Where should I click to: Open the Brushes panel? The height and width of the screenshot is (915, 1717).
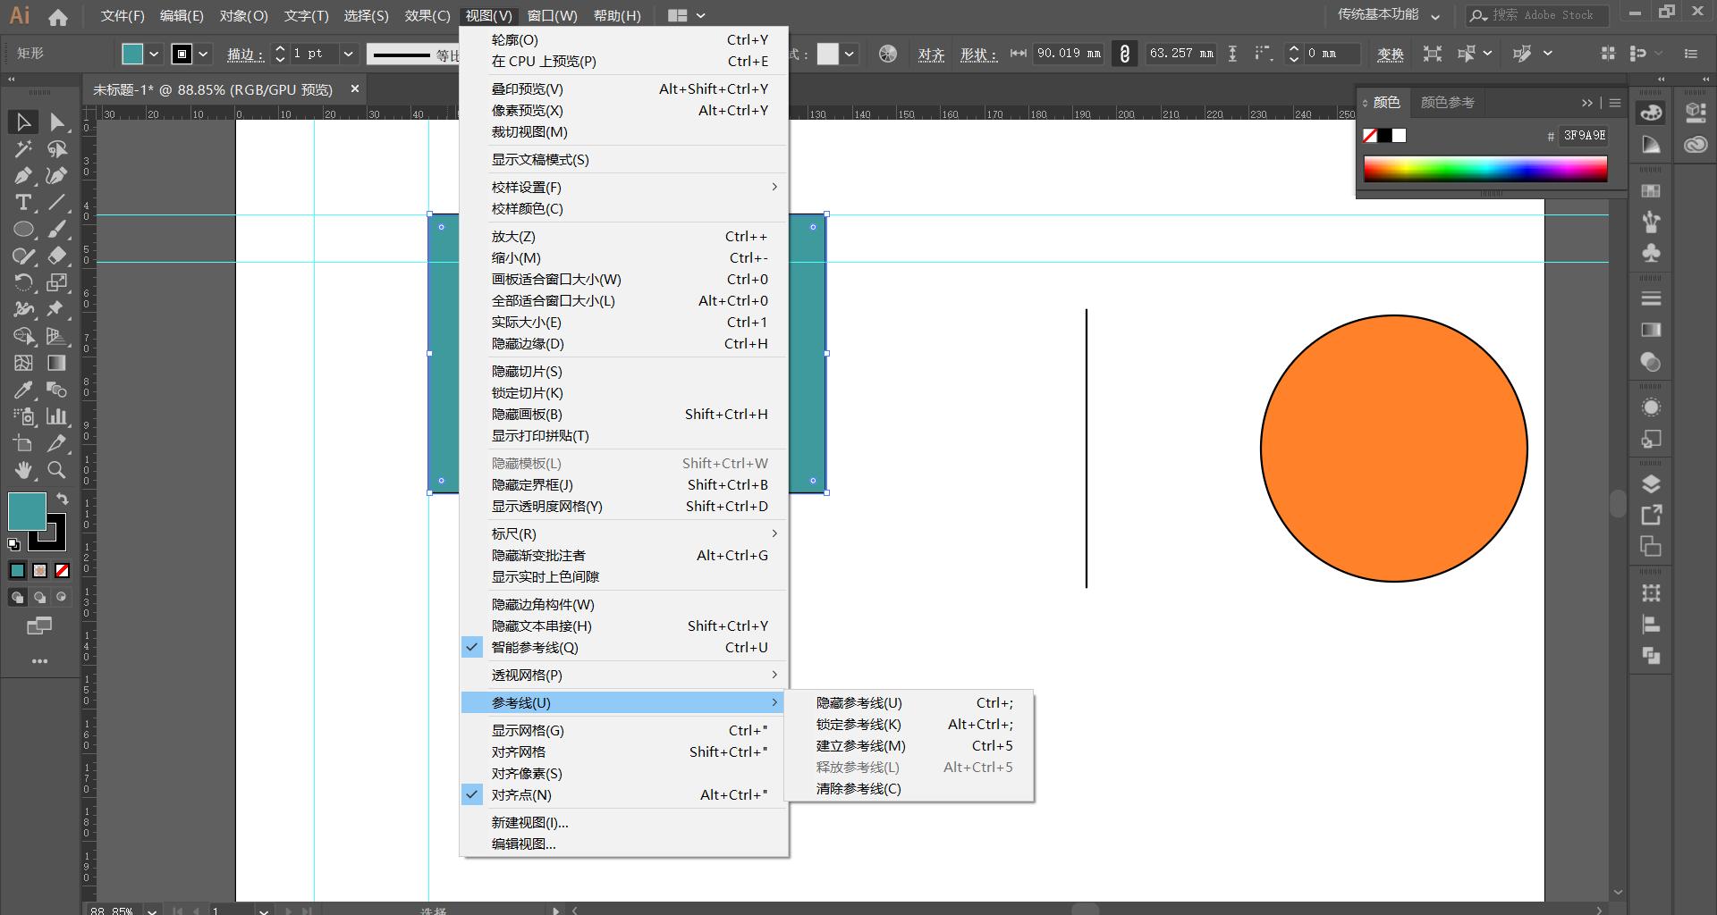[x=1652, y=221]
